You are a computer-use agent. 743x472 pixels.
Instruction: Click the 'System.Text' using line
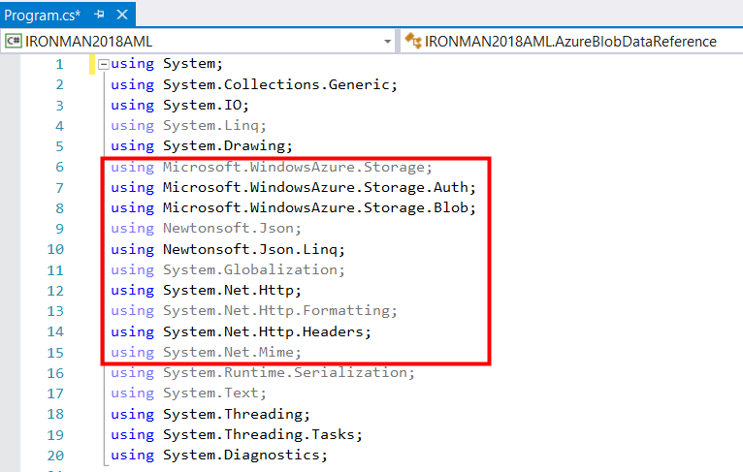pos(188,393)
